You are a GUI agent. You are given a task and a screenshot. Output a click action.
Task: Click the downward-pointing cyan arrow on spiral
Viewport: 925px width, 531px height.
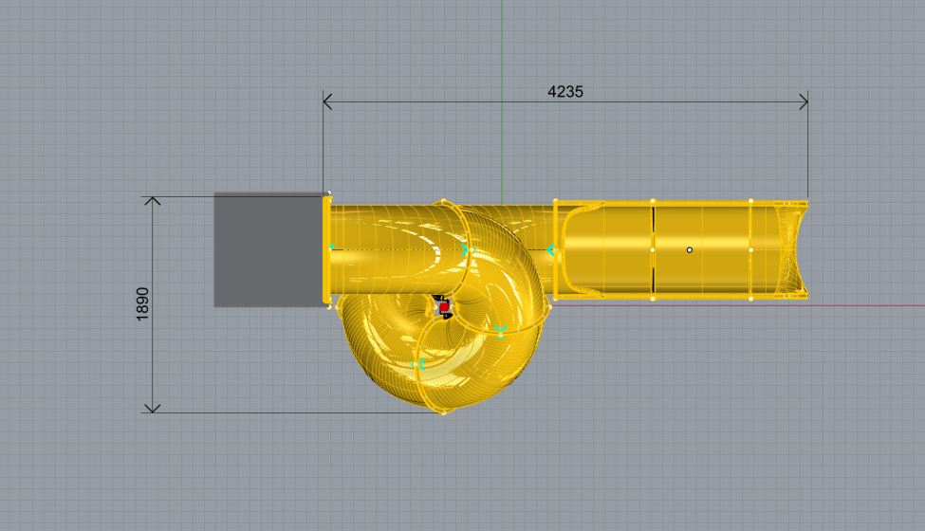coord(501,331)
